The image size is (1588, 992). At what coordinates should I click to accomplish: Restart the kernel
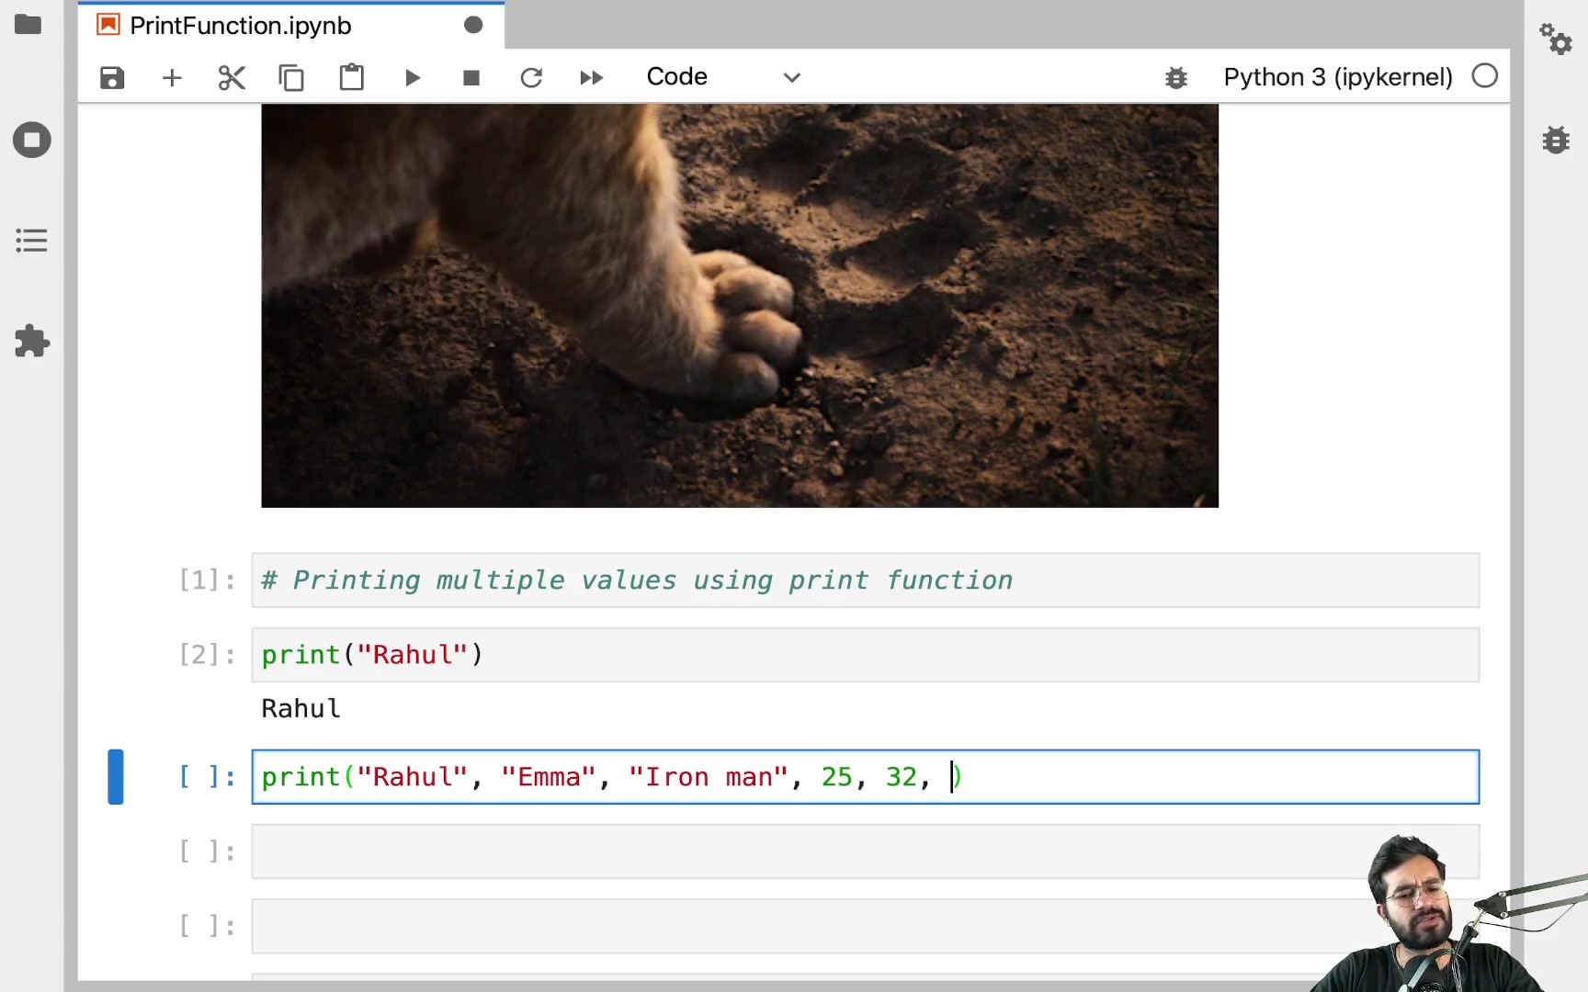(531, 77)
